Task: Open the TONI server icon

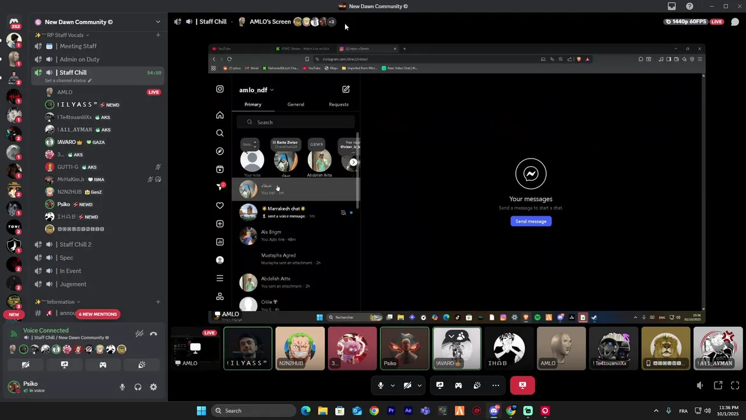Action: [14, 227]
